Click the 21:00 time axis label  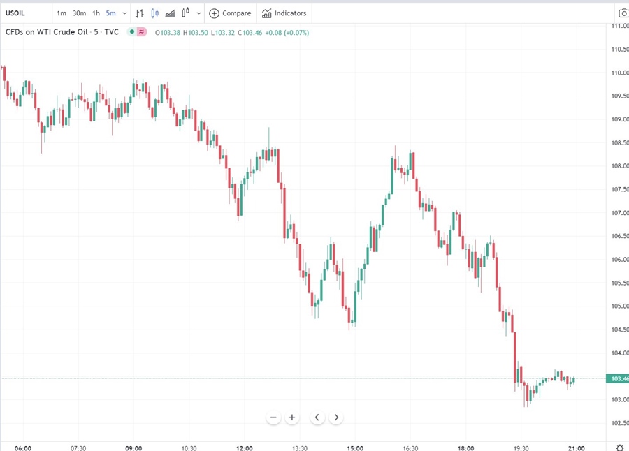click(577, 448)
